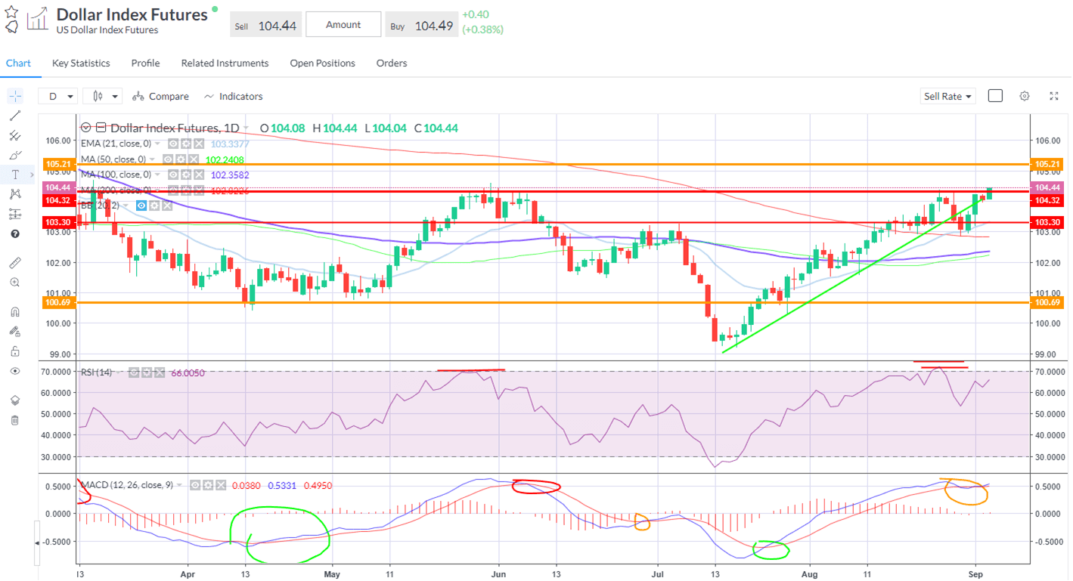Expand the Dollar Index Futures, 1D legend arrow
Screen dimensions: 1073x581
coord(246,128)
